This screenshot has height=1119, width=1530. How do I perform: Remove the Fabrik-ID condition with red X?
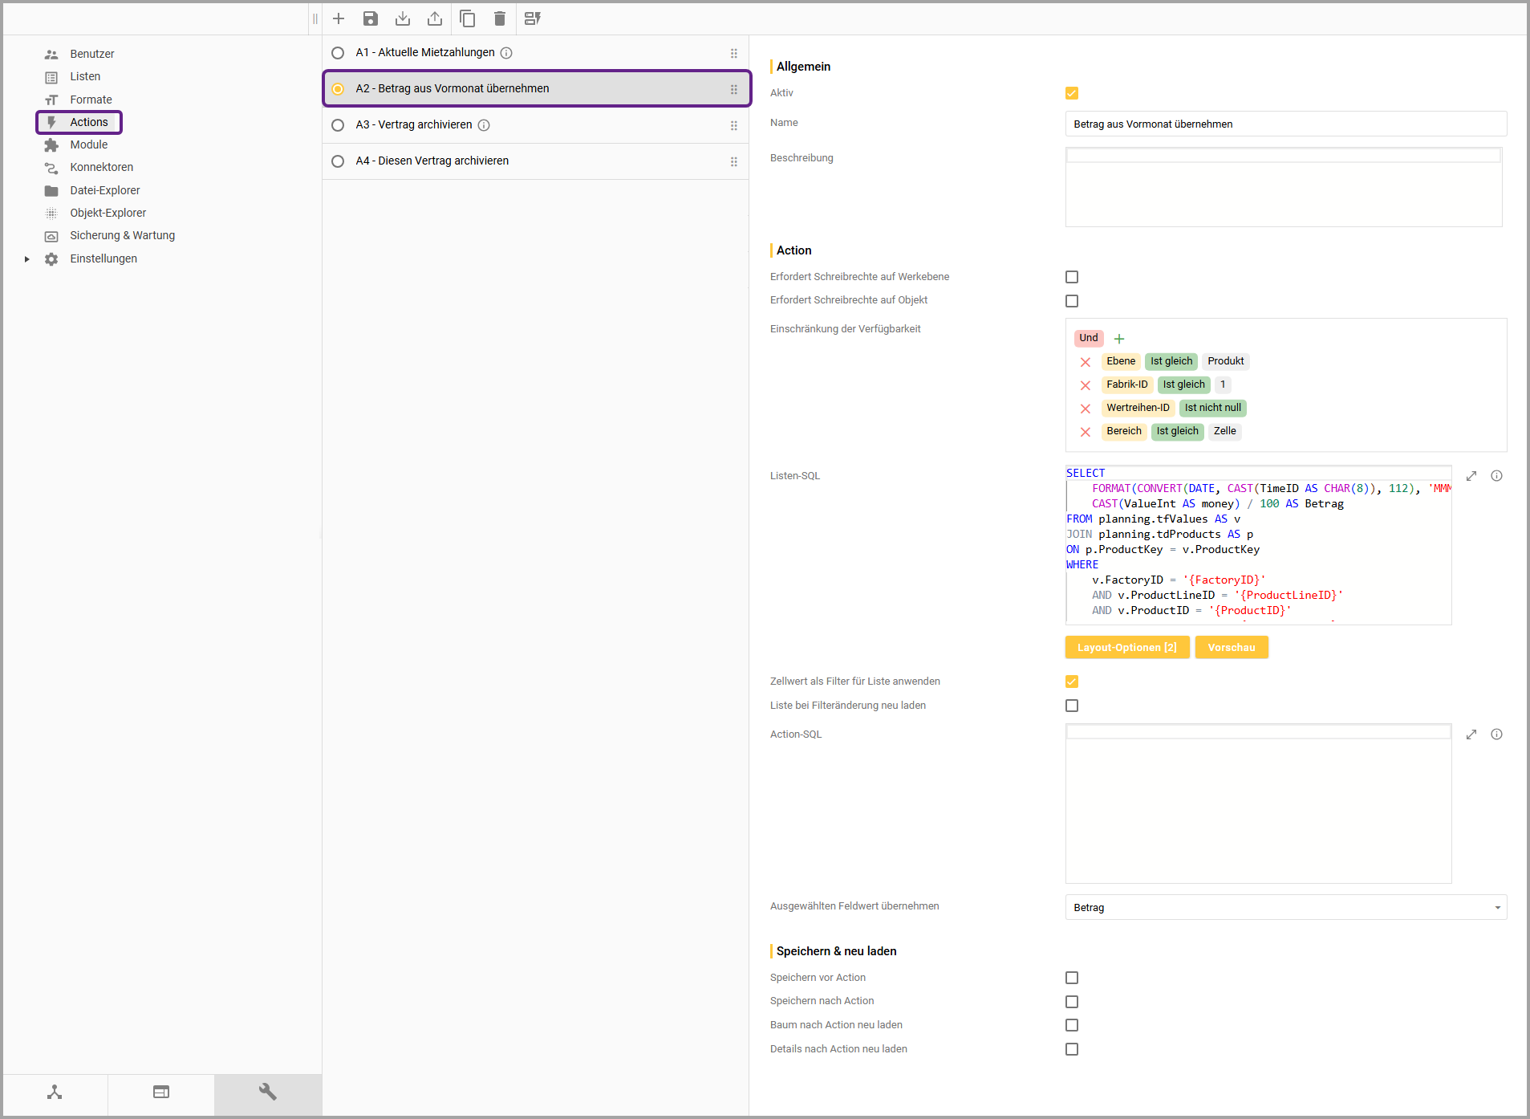pos(1086,385)
